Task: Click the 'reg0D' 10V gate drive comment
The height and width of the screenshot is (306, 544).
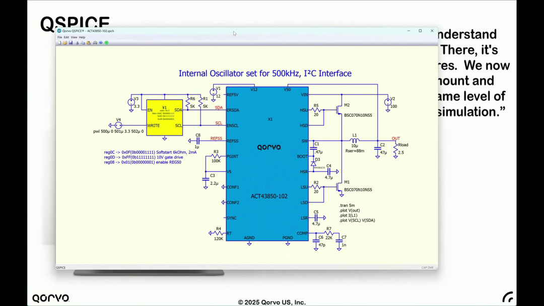Action: point(143,157)
